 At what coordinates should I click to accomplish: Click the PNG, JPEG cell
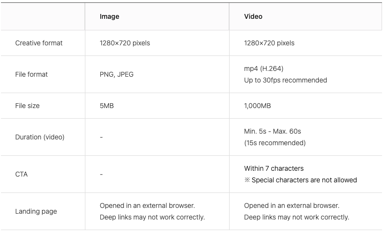(x=117, y=74)
